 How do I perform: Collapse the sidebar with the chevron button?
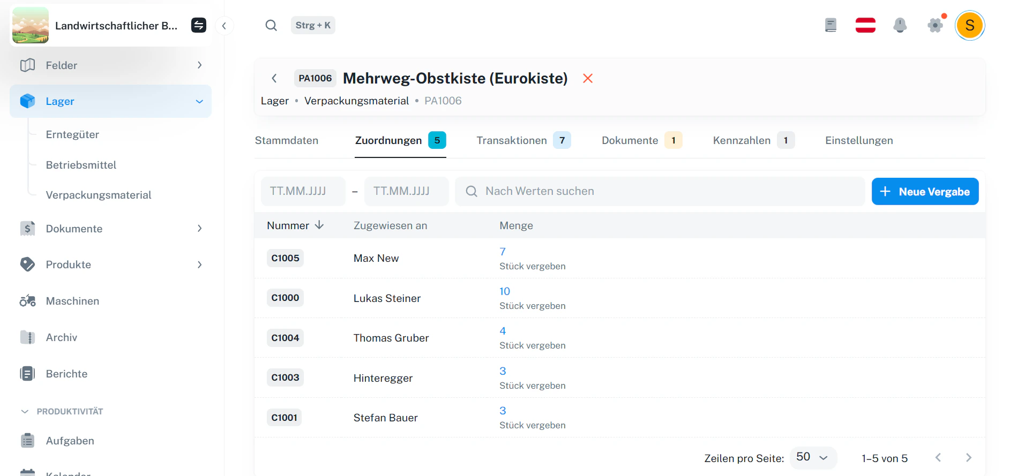224,26
